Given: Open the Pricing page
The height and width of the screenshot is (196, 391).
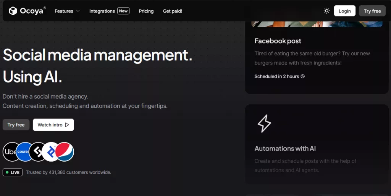Looking at the screenshot, I should (146, 11).
